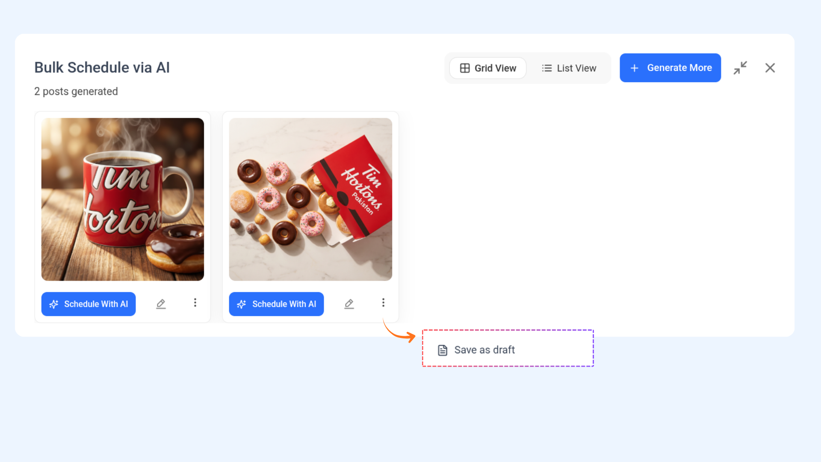Click the grid icon in Grid View toggle
This screenshot has height=462, width=821.
pyautogui.click(x=465, y=68)
